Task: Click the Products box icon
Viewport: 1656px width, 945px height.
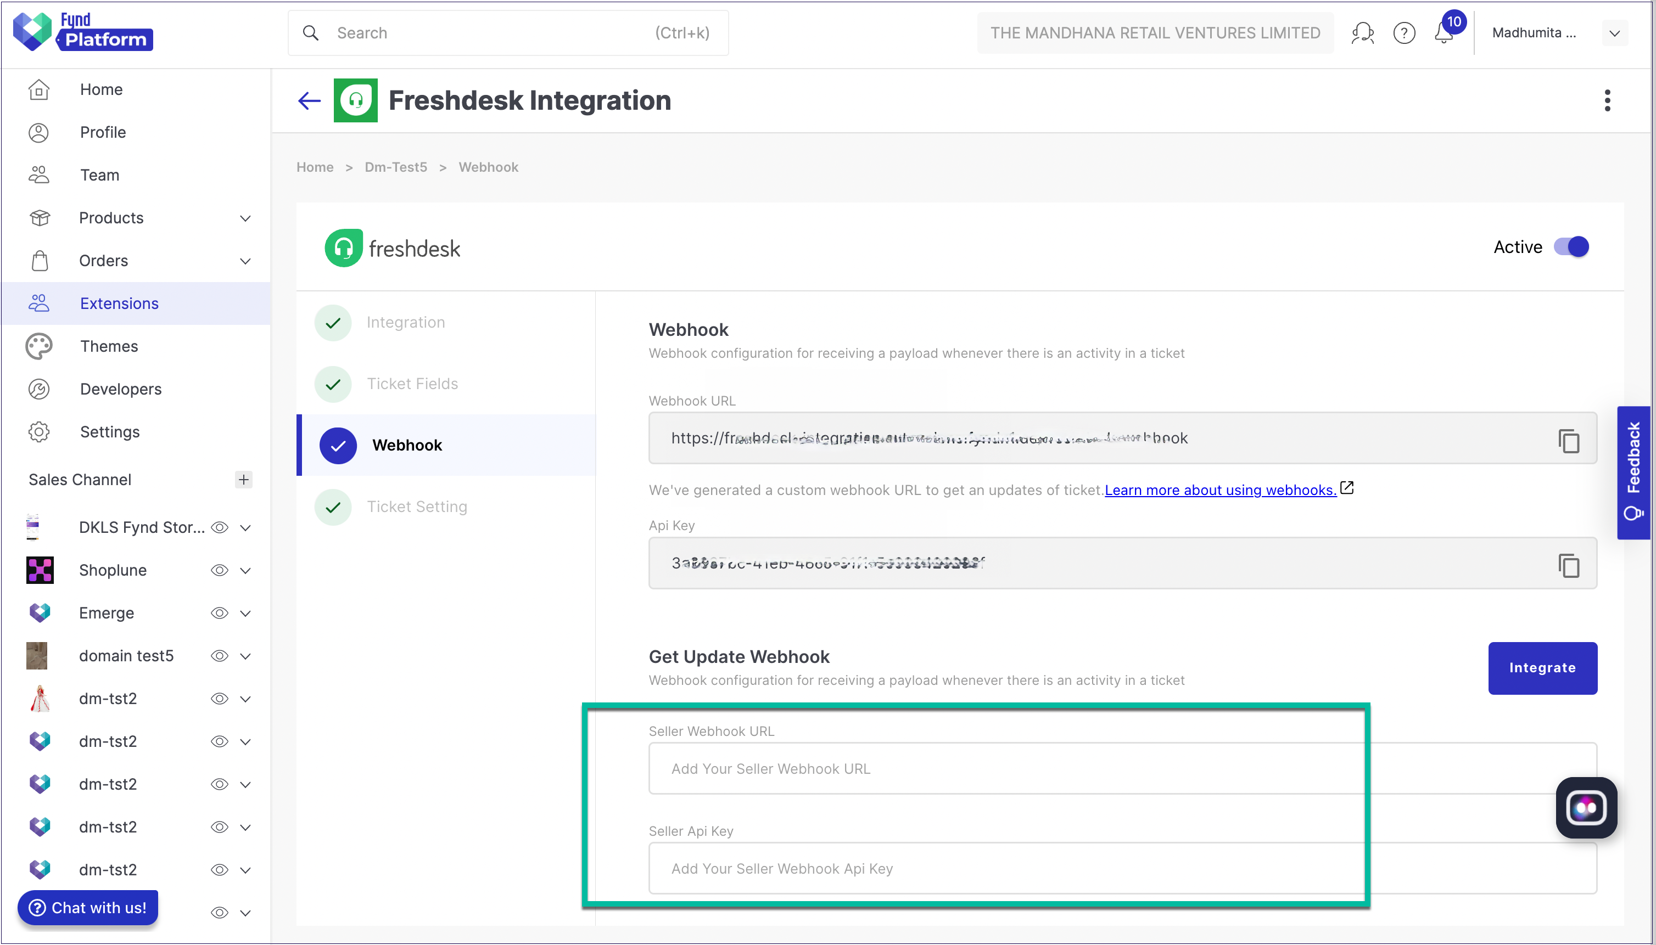Action: click(x=40, y=217)
